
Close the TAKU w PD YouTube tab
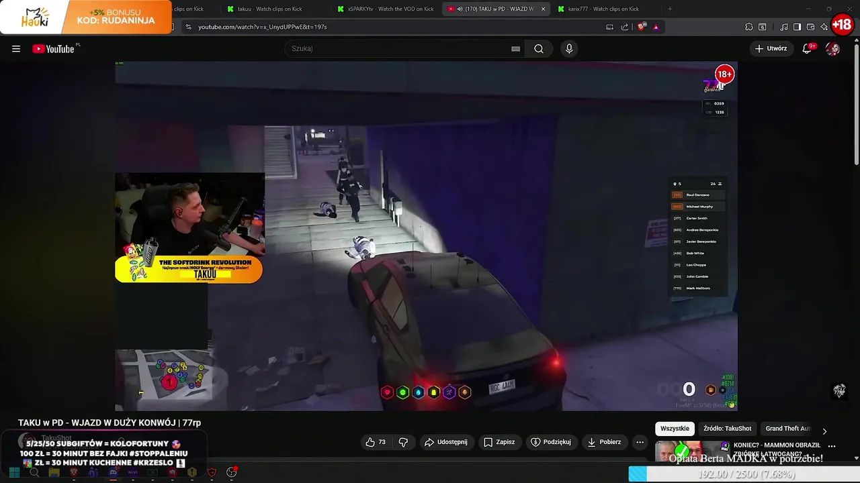pos(543,9)
